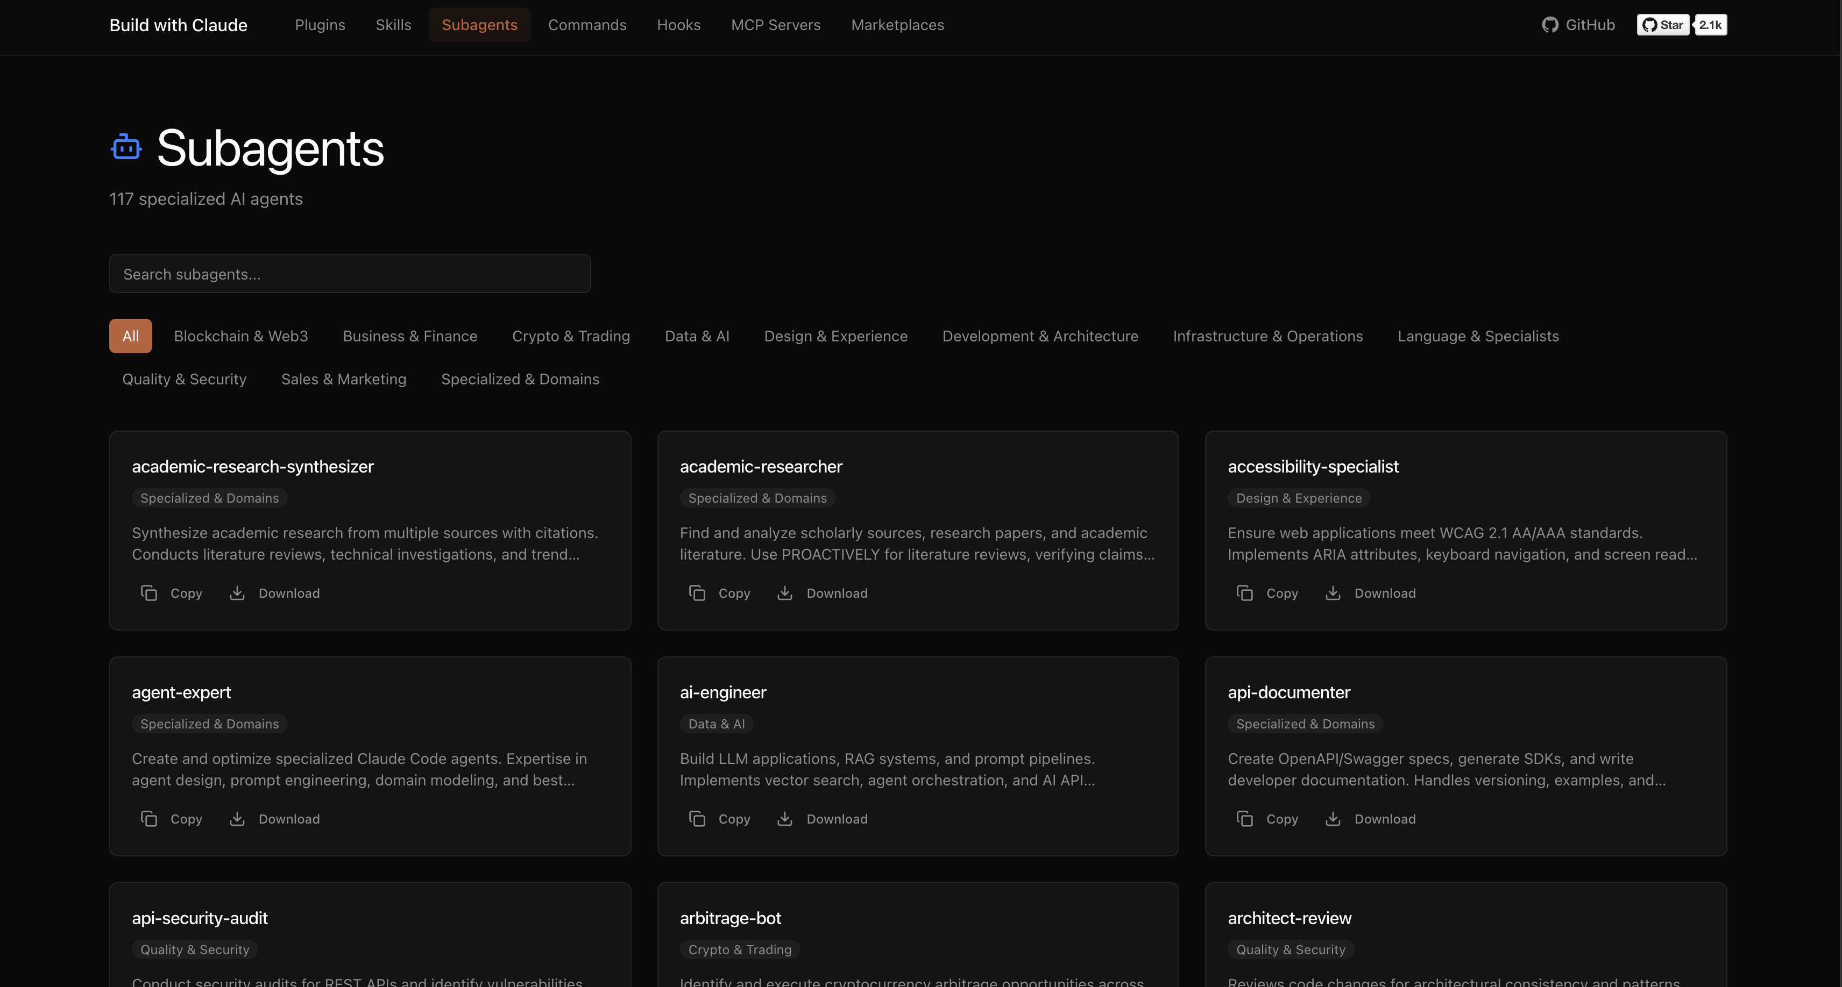Click the Build with Claude home link
Screen dimensions: 1842x987
(x=178, y=24)
